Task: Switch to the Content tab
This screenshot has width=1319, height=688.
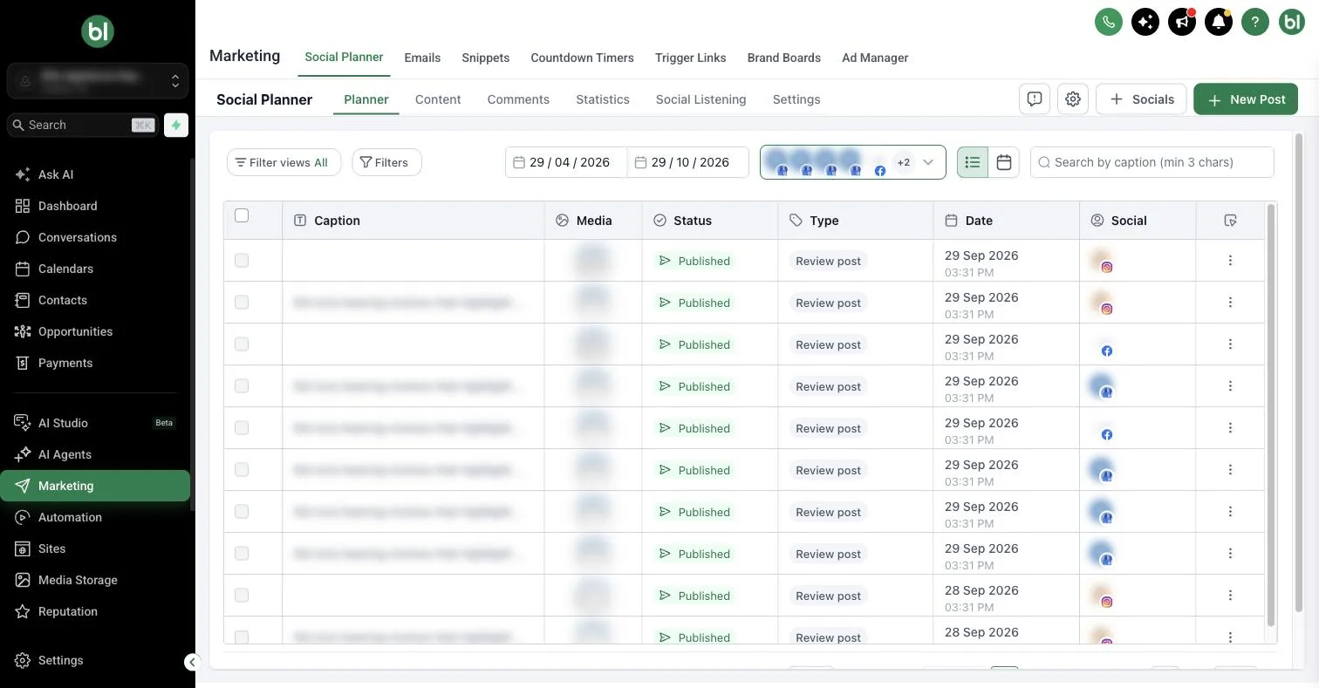Action: (438, 99)
